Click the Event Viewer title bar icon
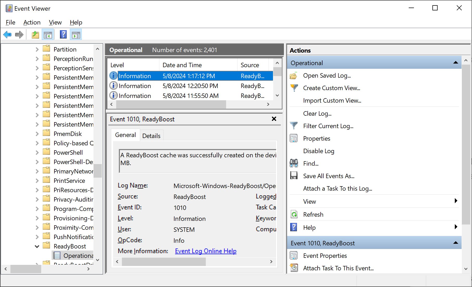This screenshot has height=287, width=472. coord(9,8)
